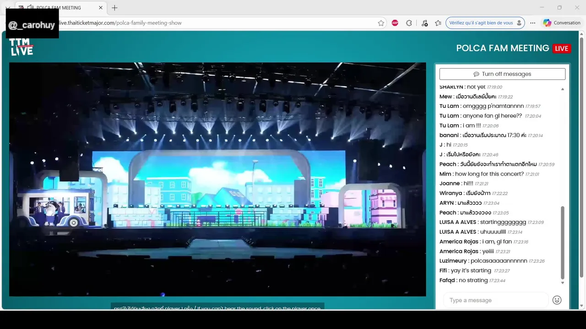Open the Adblock Plus extension
This screenshot has height=329, width=586.
click(x=395, y=23)
